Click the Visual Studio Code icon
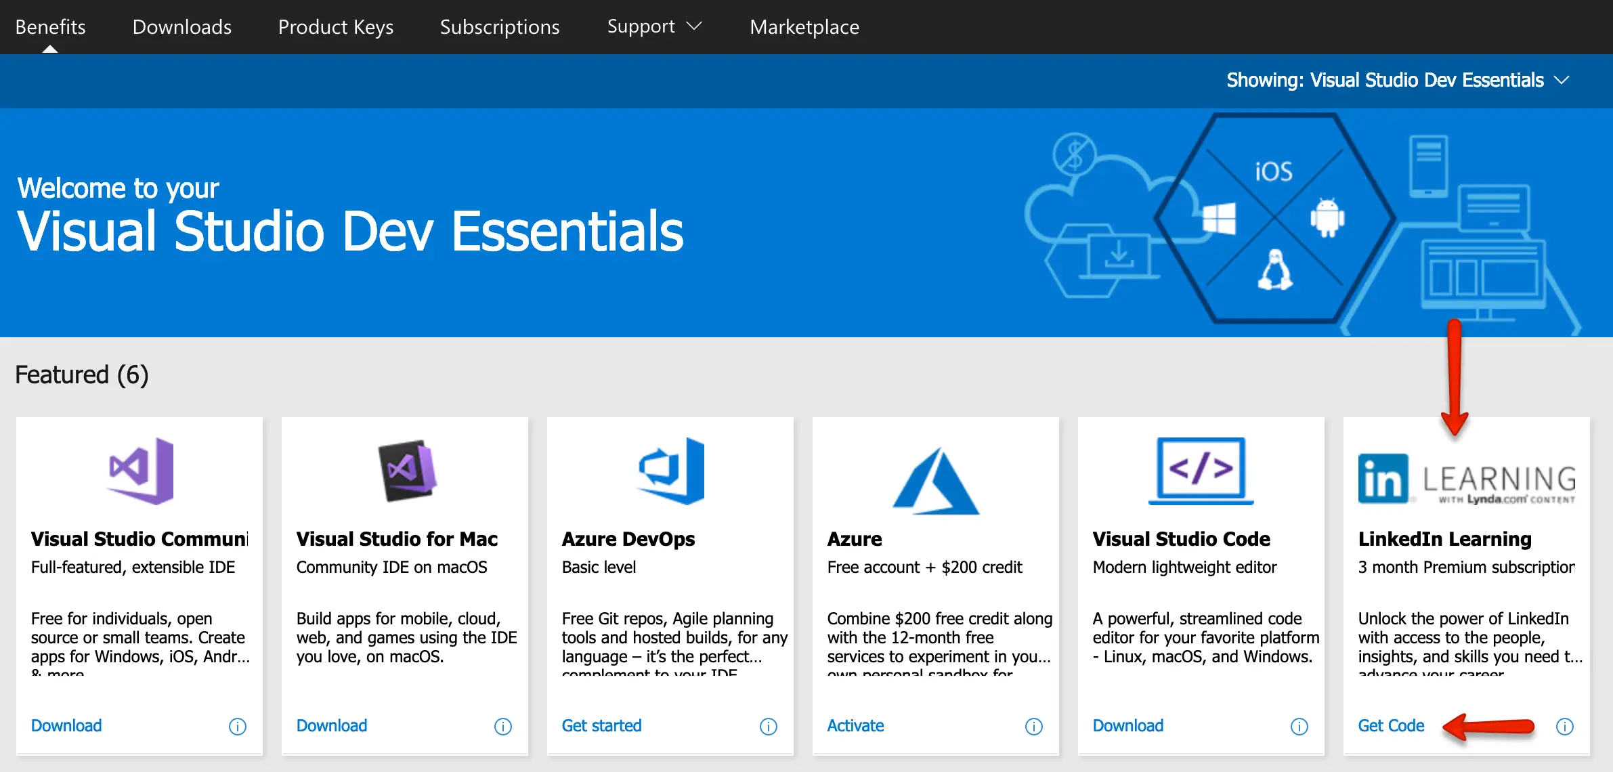1613x772 pixels. click(x=1201, y=471)
